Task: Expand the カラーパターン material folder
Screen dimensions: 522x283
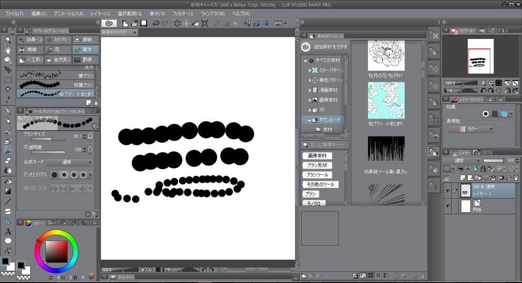Action: click(x=309, y=70)
